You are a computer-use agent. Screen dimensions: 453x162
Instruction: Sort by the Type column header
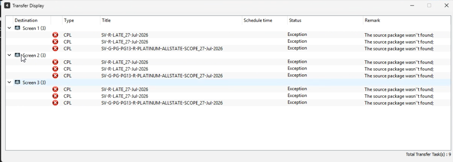pos(81,21)
